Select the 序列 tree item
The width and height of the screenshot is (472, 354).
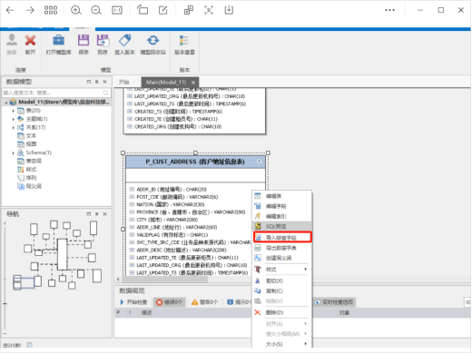coord(31,178)
